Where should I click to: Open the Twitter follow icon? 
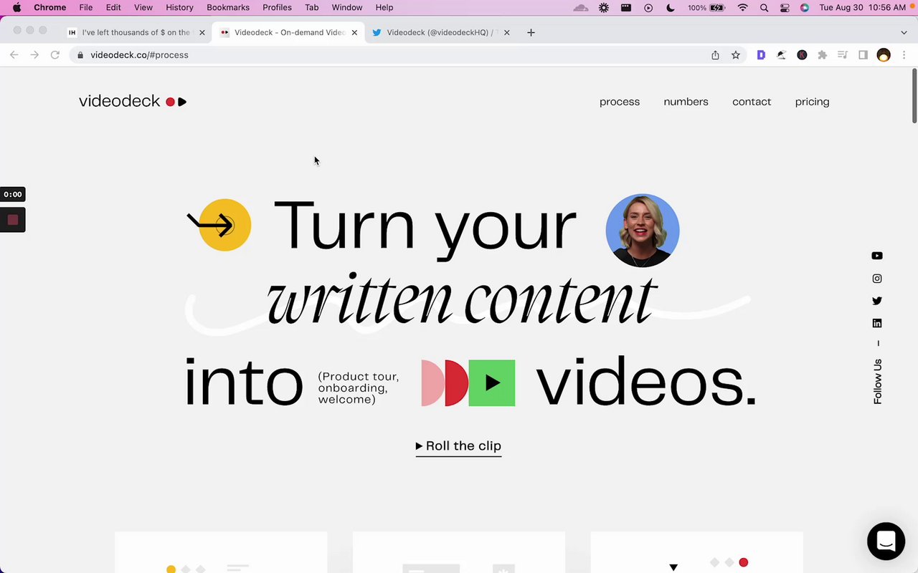click(877, 301)
